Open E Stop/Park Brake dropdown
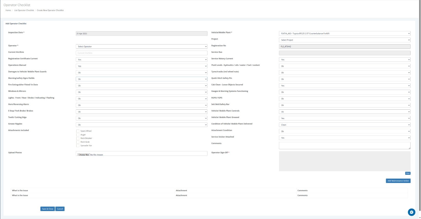Image resolution: width=421 pixels, height=219 pixels. pos(141,112)
